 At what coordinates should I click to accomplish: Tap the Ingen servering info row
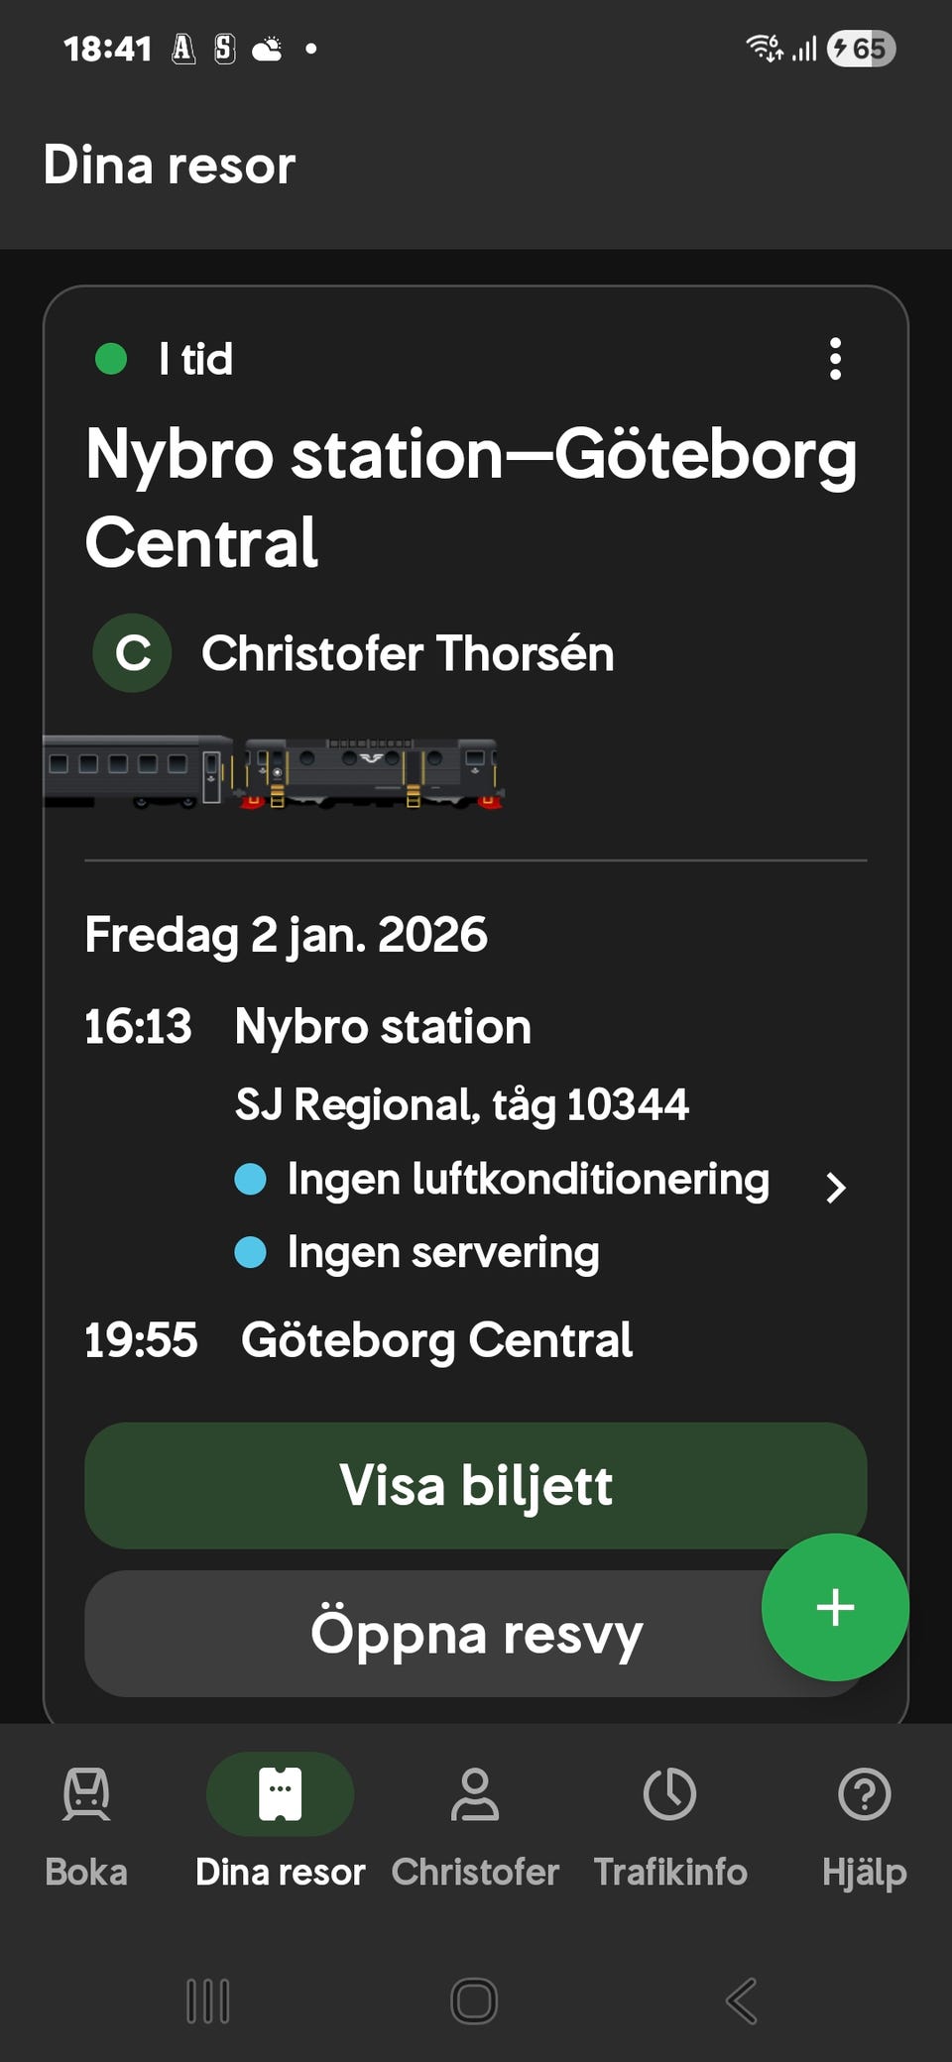click(x=442, y=1253)
